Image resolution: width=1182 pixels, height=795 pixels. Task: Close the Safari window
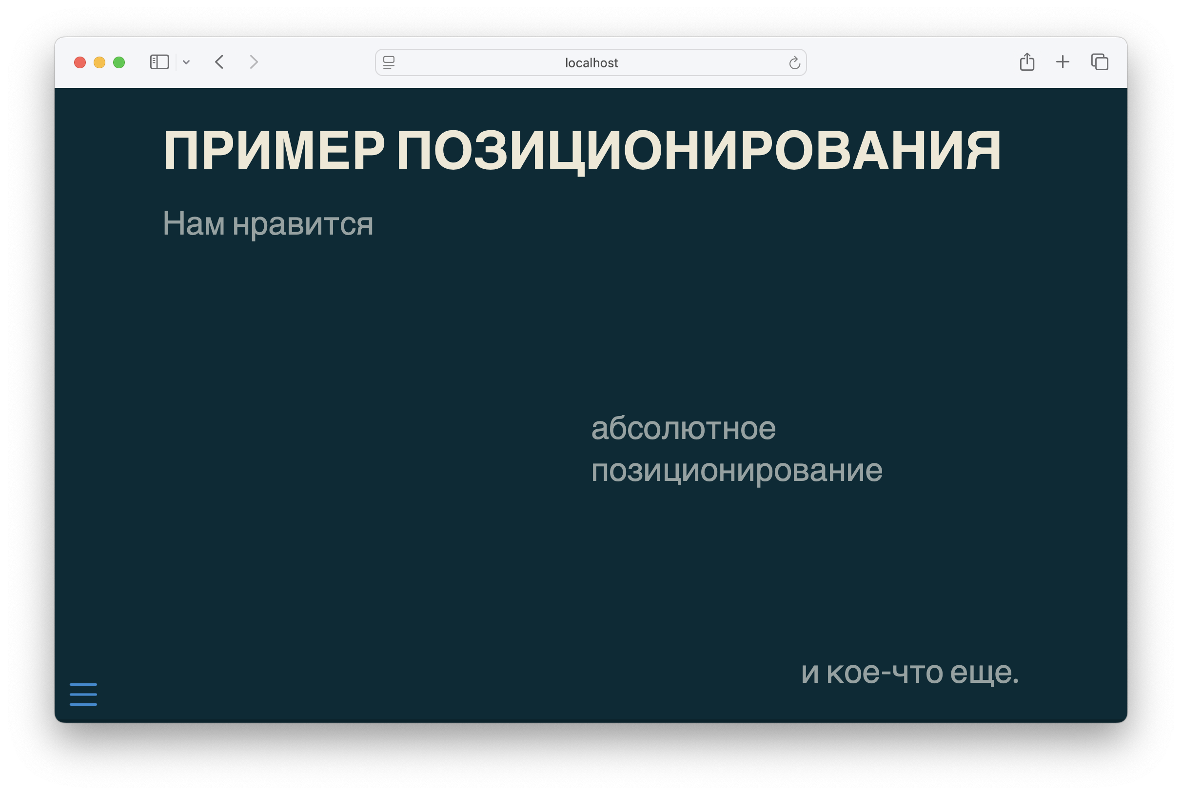[x=79, y=62]
